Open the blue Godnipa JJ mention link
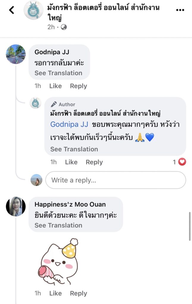This screenshot has width=192, height=304. click(x=69, y=124)
